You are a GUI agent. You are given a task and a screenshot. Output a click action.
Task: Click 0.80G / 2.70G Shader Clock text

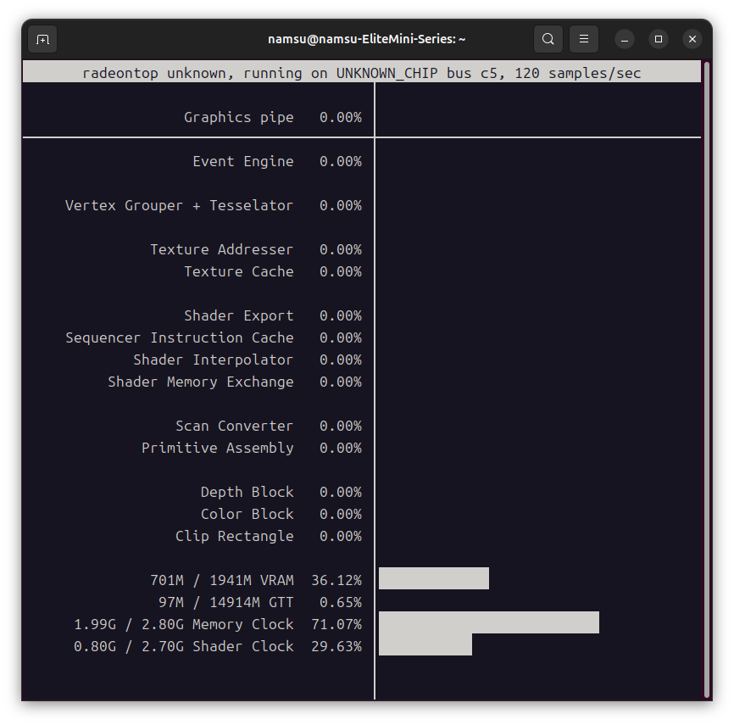tap(183, 646)
